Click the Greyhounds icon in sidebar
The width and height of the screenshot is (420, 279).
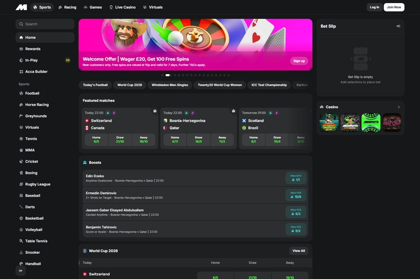pos(21,116)
